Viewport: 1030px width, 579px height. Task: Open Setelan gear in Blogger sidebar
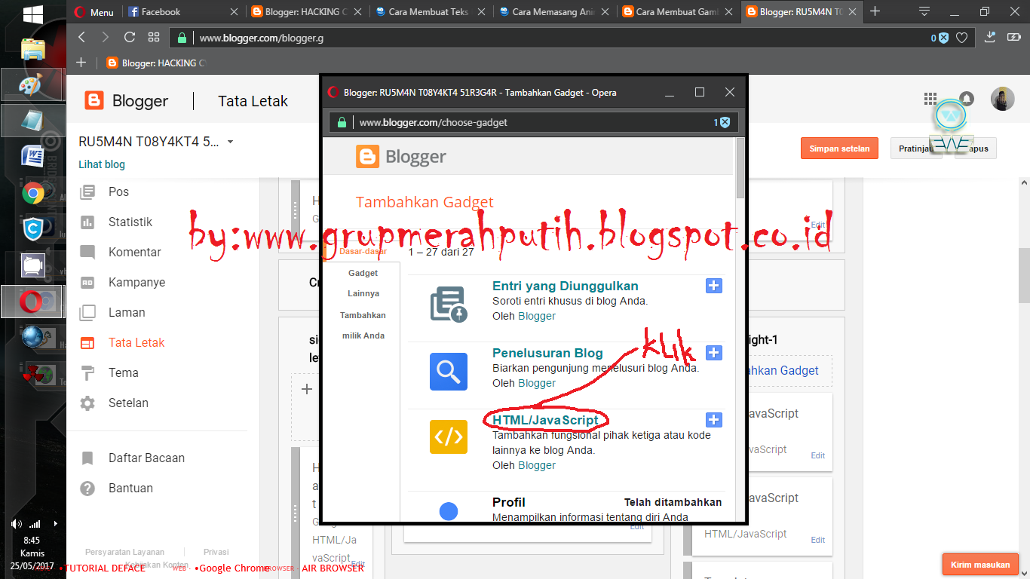(x=88, y=403)
